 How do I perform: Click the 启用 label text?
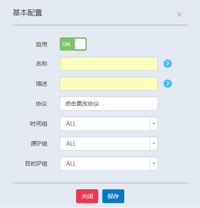[x=41, y=44]
